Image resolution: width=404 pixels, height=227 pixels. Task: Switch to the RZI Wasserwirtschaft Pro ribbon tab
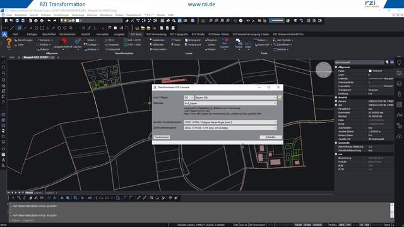288,34
